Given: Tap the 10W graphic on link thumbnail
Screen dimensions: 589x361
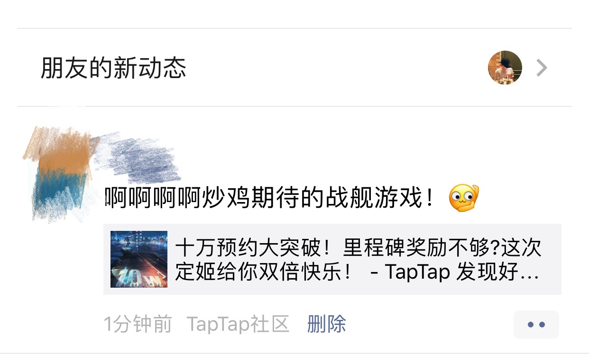Looking at the screenshot, I should point(134,277).
